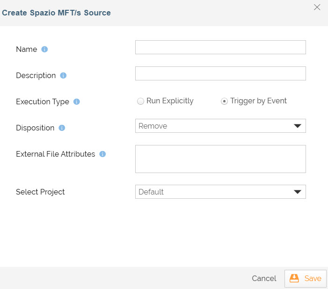This screenshot has height=289, width=328.
Task: Click the External File Attributes info icon
Action: click(102, 154)
